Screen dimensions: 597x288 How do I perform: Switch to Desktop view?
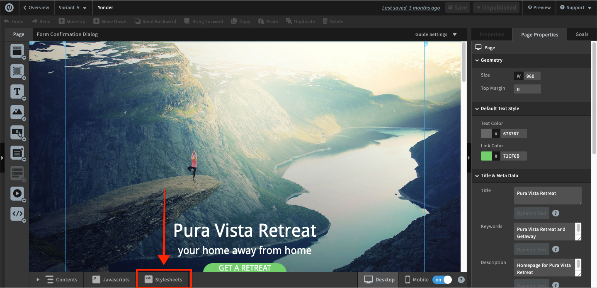379,280
